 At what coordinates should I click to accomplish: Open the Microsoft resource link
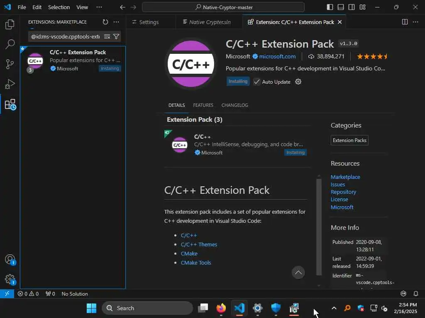[342, 207]
